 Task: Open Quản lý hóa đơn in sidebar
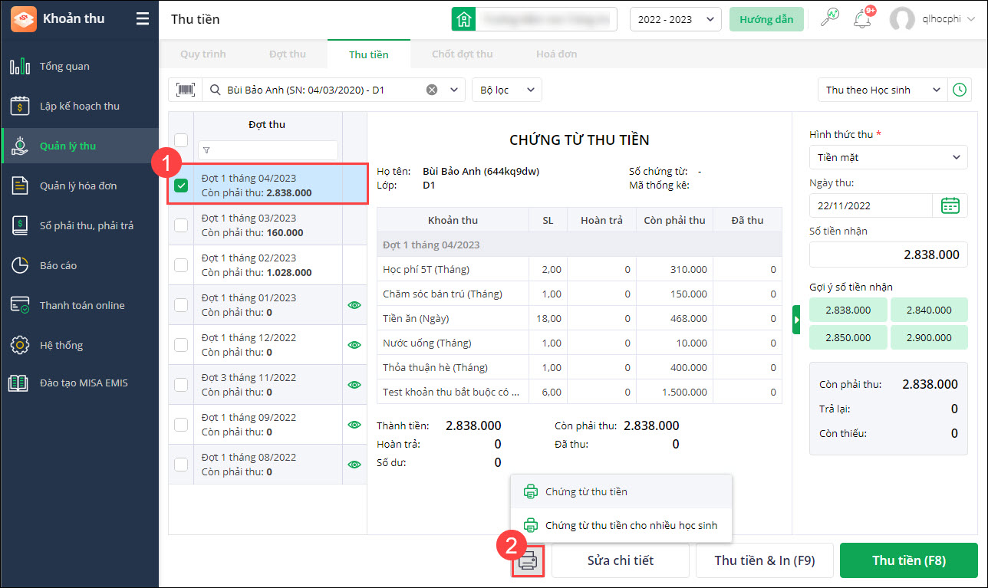(79, 186)
